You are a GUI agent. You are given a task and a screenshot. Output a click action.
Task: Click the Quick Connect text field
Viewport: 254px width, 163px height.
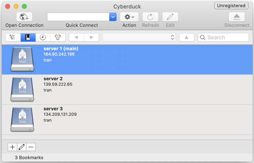[x=78, y=17]
